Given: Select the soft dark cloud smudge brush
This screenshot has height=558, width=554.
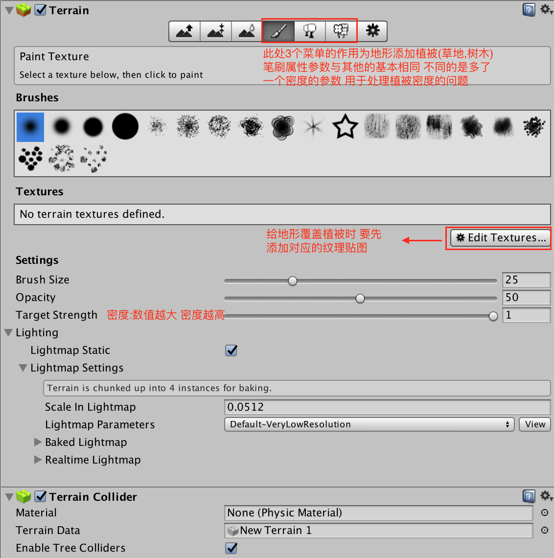Looking at the screenshot, I should coord(503,127).
